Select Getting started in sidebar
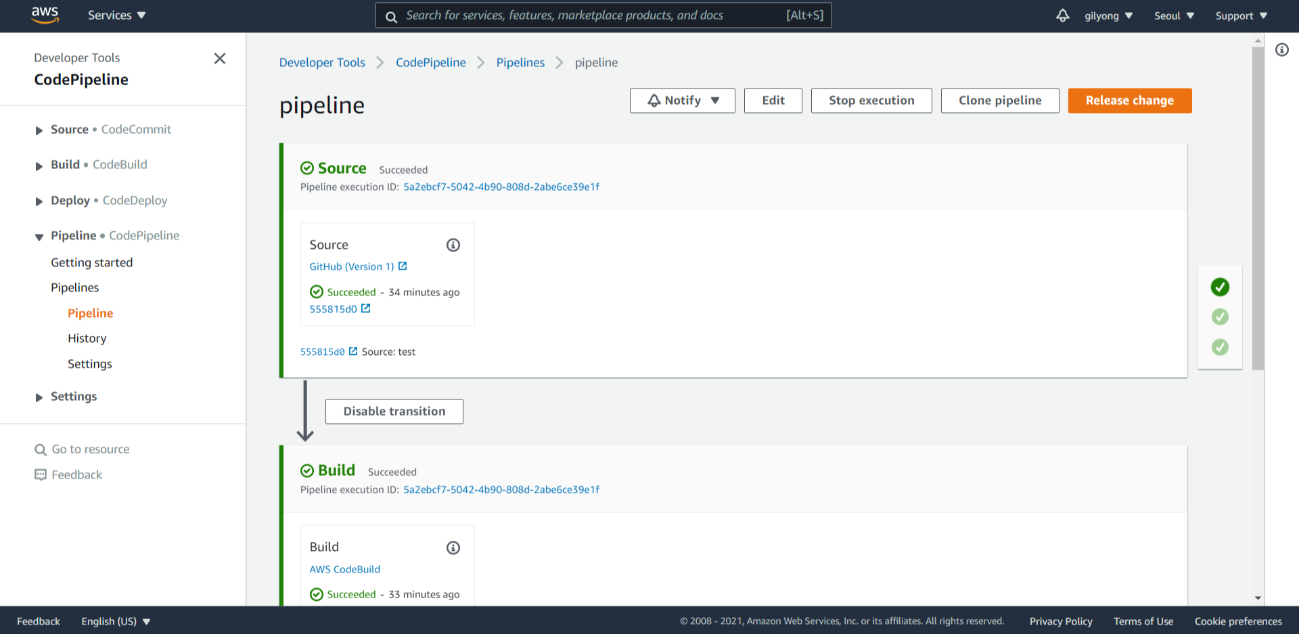This screenshot has width=1299, height=634. [92, 262]
